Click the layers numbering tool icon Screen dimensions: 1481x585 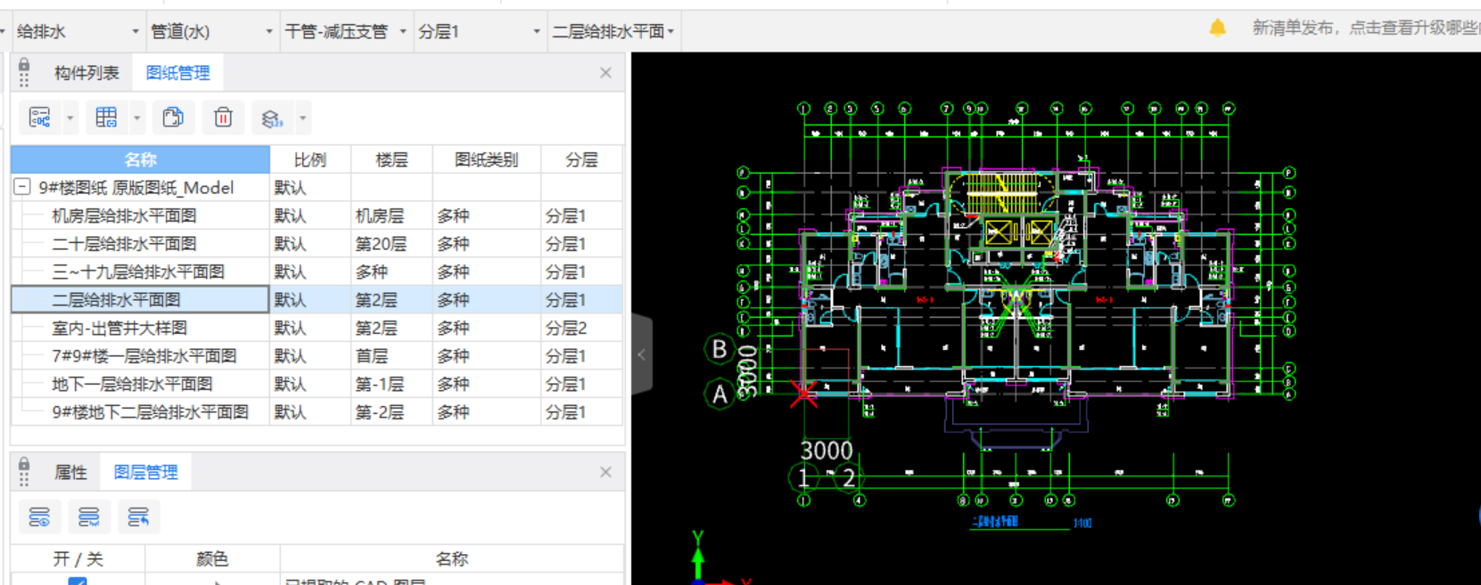[x=272, y=118]
